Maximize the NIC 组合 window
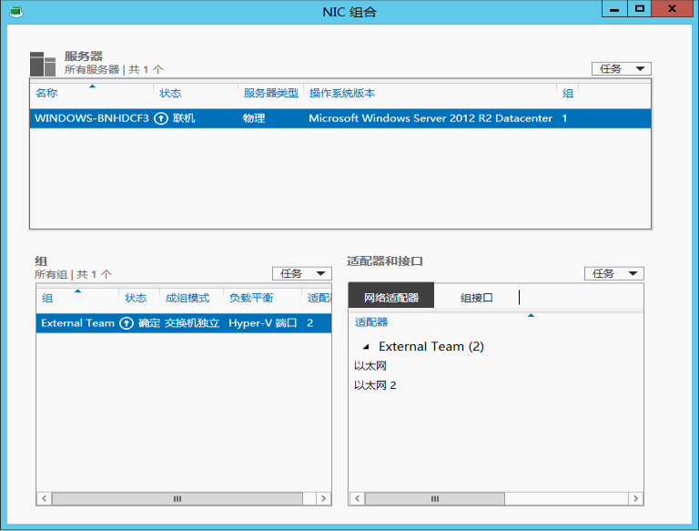699x531 pixels. tap(640, 9)
